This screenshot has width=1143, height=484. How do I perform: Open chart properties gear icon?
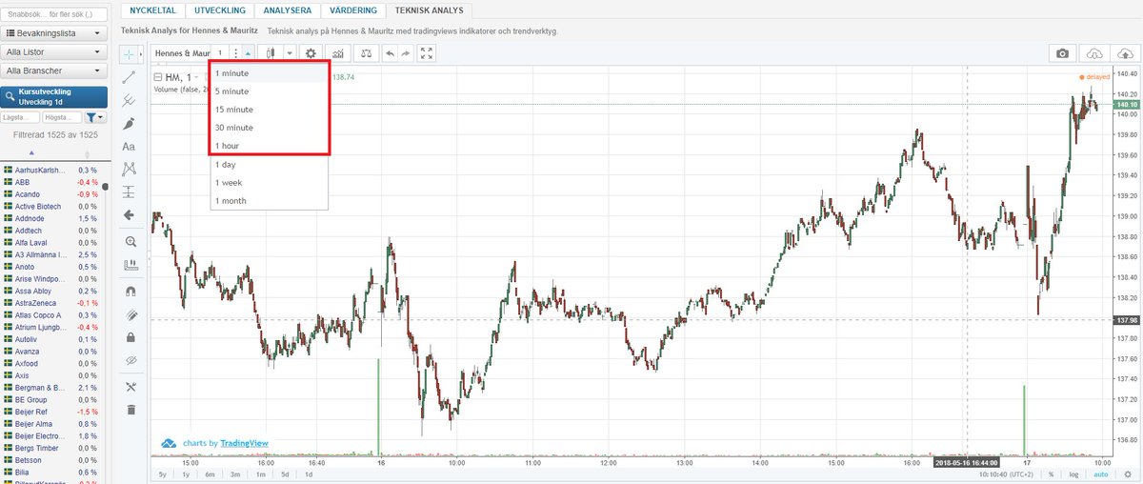310,53
